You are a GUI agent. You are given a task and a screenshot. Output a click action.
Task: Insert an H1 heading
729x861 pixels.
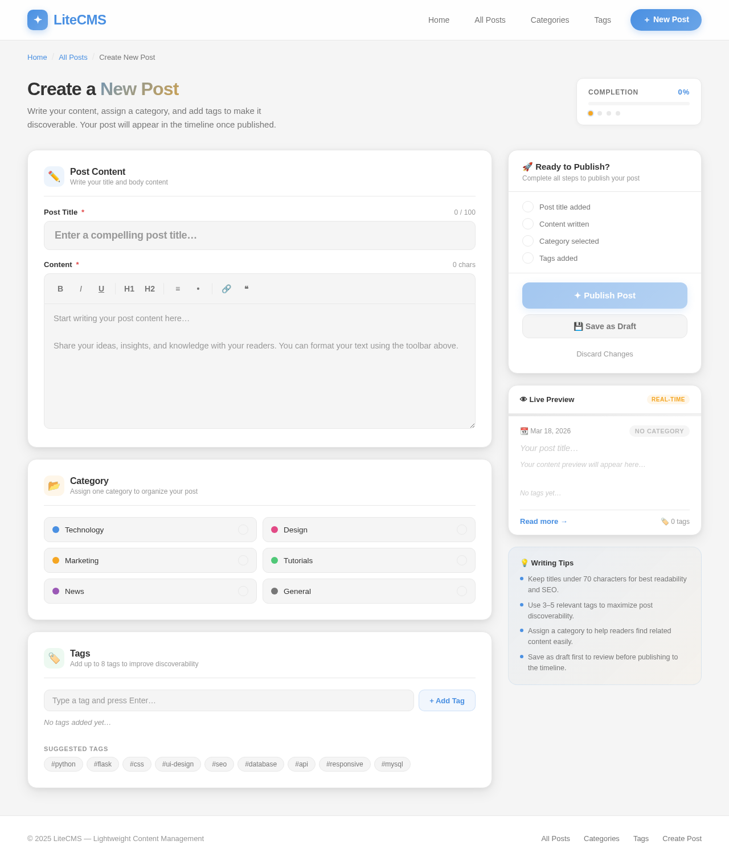pos(129,289)
